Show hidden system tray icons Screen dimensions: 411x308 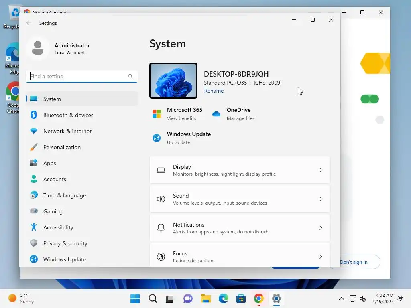pyautogui.click(x=342, y=298)
